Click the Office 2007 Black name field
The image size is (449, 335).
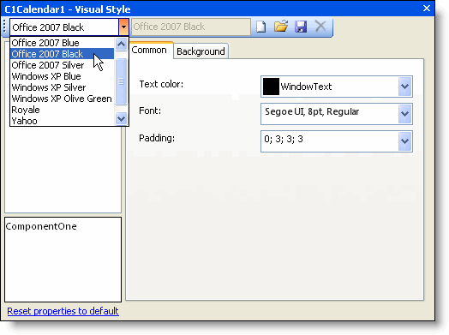[x=191, y=27]
